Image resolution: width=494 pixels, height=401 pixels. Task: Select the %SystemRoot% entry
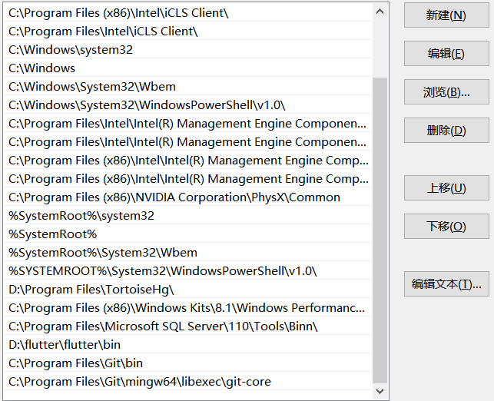tap(187, 234)
